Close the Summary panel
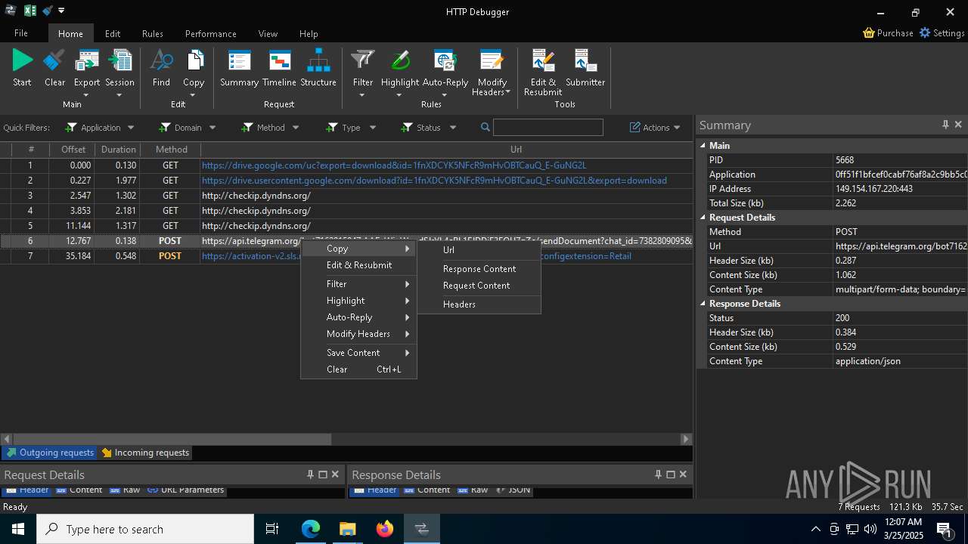The height and width of the screenshot is (544, 968). click(x=958, y=125)
